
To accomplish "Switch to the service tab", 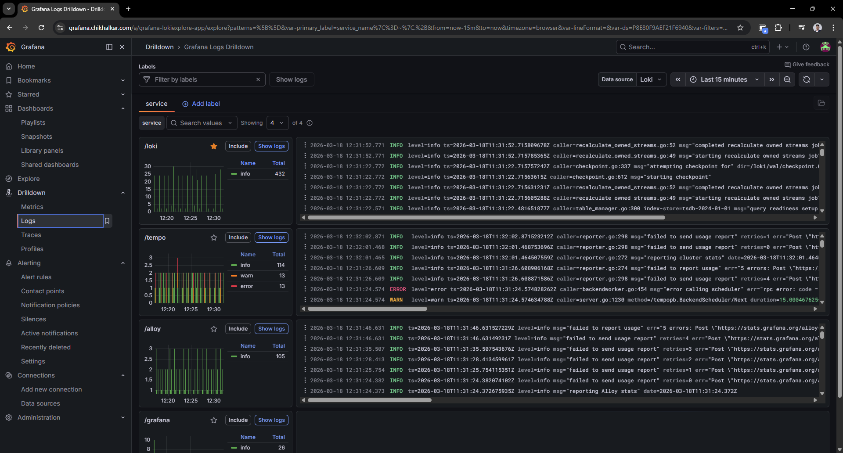I will pyautogui.click(x=156, y=104).
